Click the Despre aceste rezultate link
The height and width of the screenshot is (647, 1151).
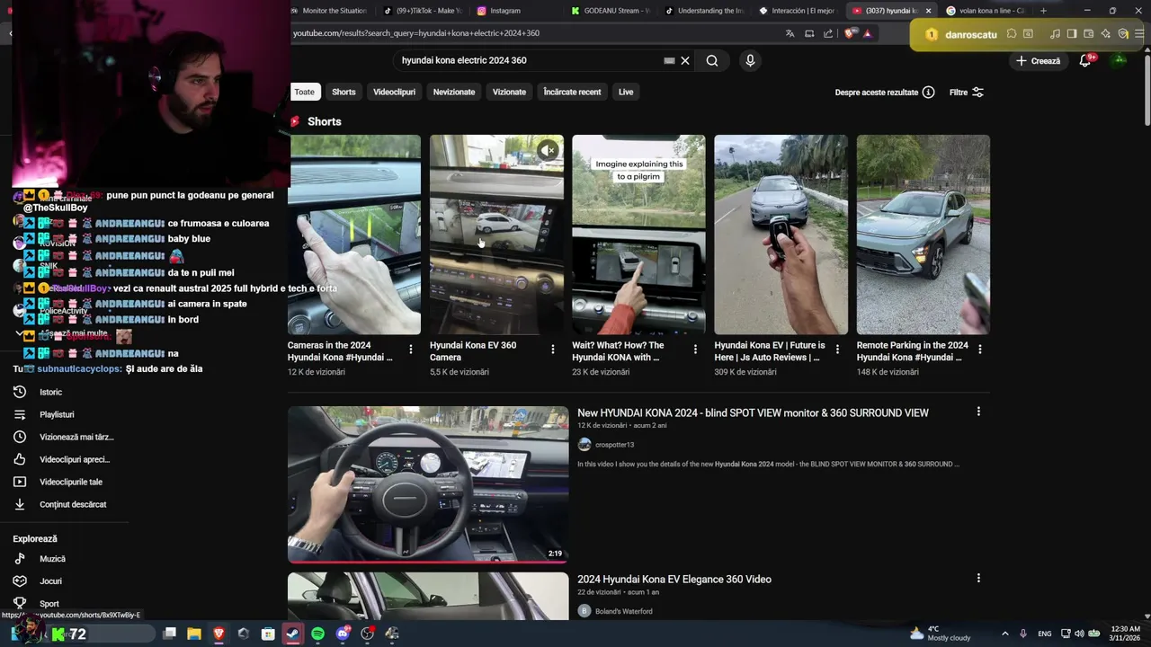(x=877, y=93)
